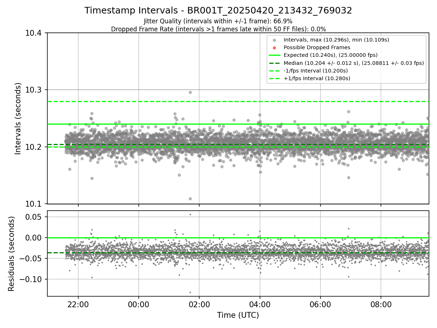
Task: Click the Jitter Quality 66.9% subtitle
Action: (218, 21)
